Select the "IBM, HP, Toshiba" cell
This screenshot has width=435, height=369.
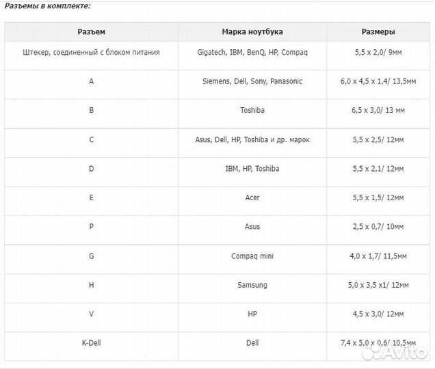[252, 168]
